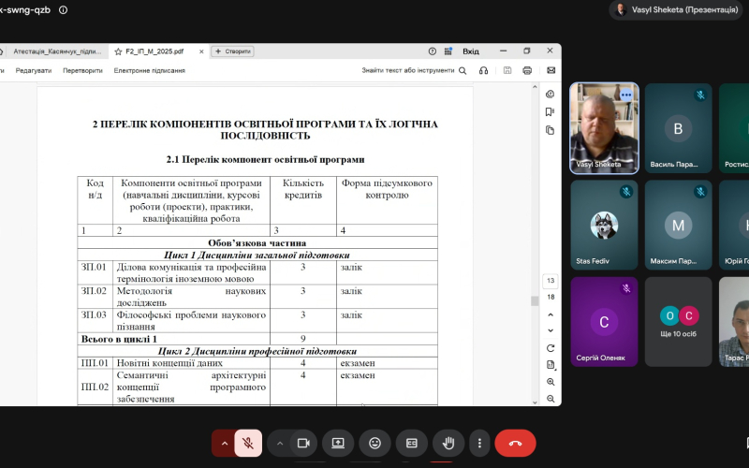The height and width of the screenshot is (468, 749).
Task: Open the Acrobat help icon
Action: 433,51
